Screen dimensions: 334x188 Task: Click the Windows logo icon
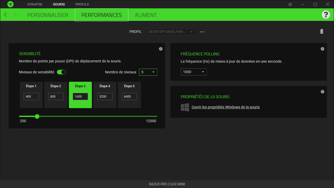pos(185,107)
